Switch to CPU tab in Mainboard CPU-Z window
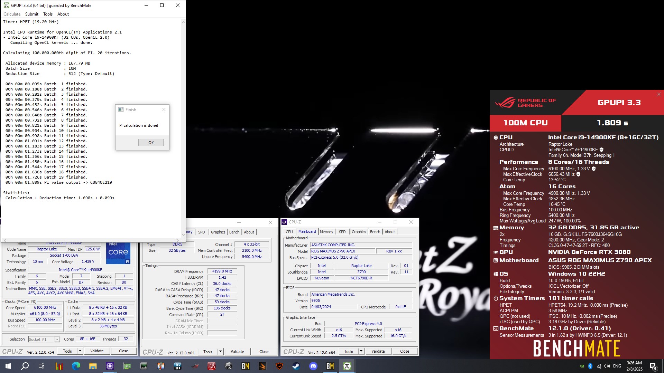664x373 pixels. click(289, 232)
